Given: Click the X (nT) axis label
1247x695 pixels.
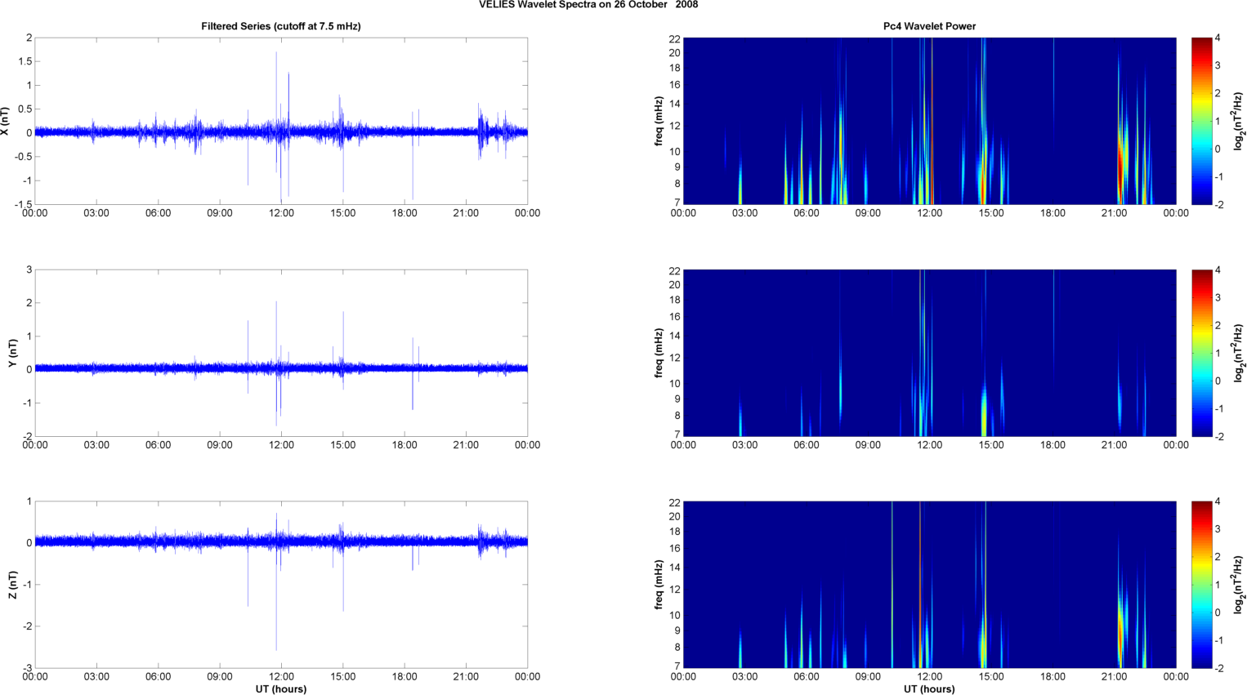Looking at the screenshot, I should pos(6,121).
